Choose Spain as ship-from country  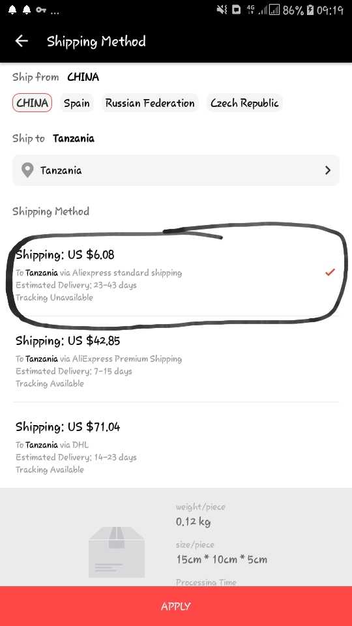(77, 103)
